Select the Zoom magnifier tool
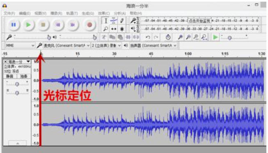This screenshot has width=268, height=153. click(106, 29)
